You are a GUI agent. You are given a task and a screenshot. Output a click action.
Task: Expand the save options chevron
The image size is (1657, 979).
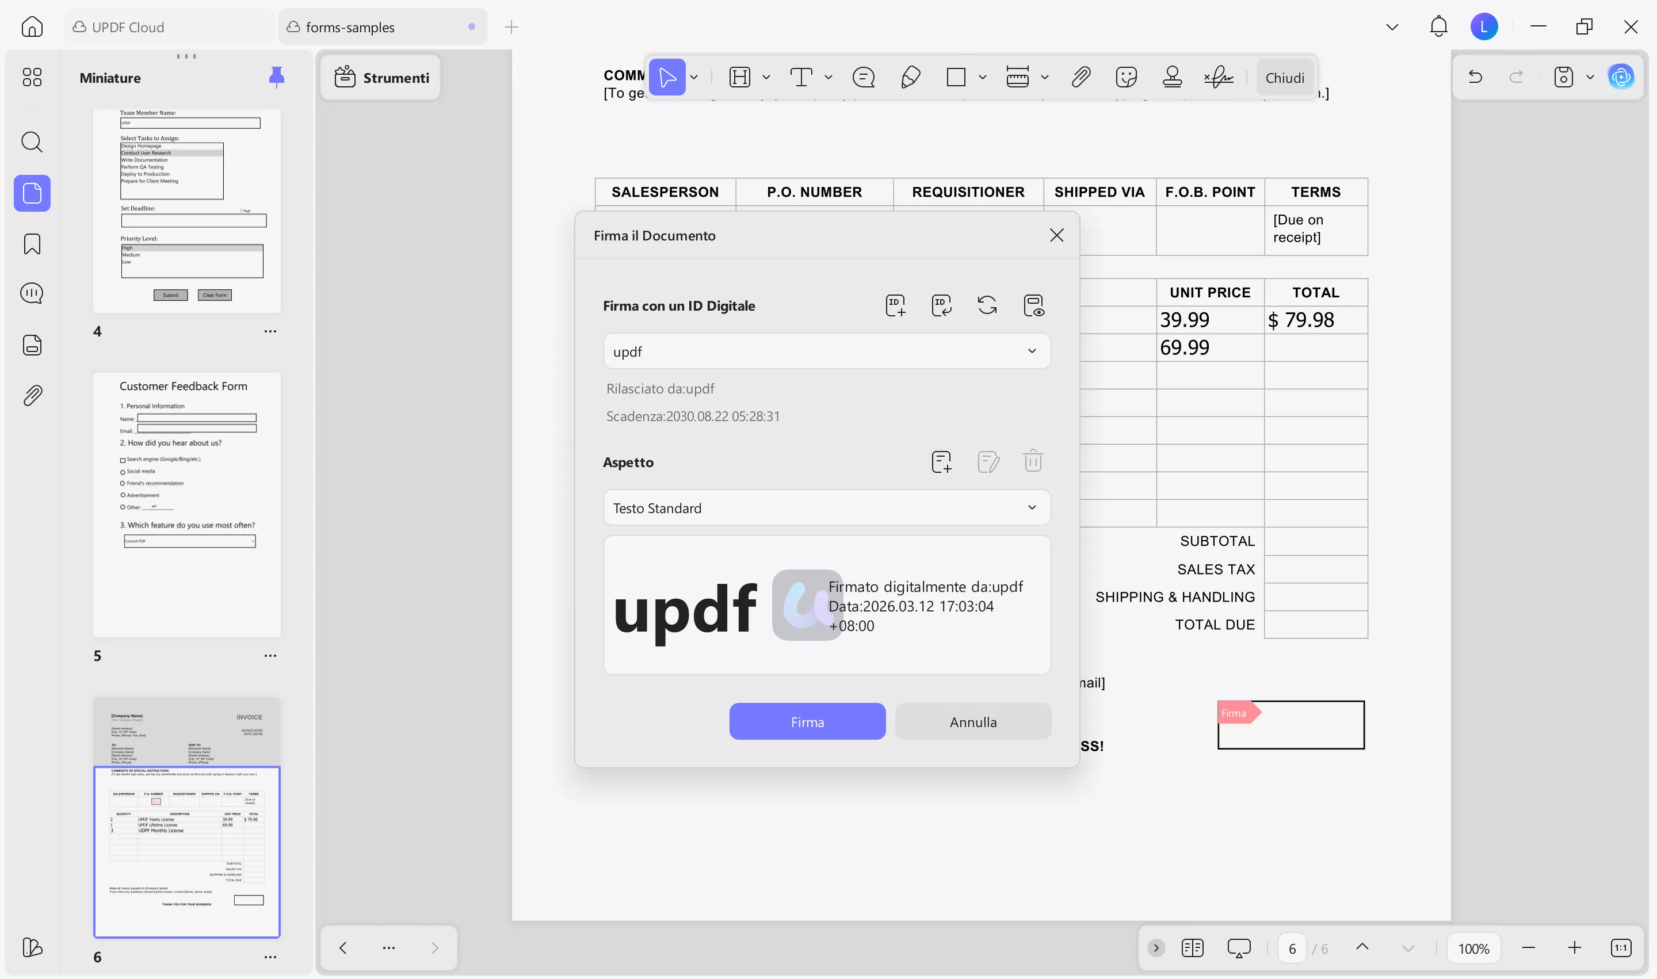(1590, 77)
